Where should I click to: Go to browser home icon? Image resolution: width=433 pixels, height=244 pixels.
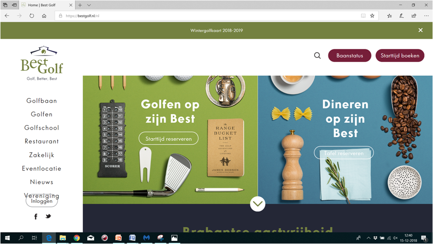(x=44, y=16)
